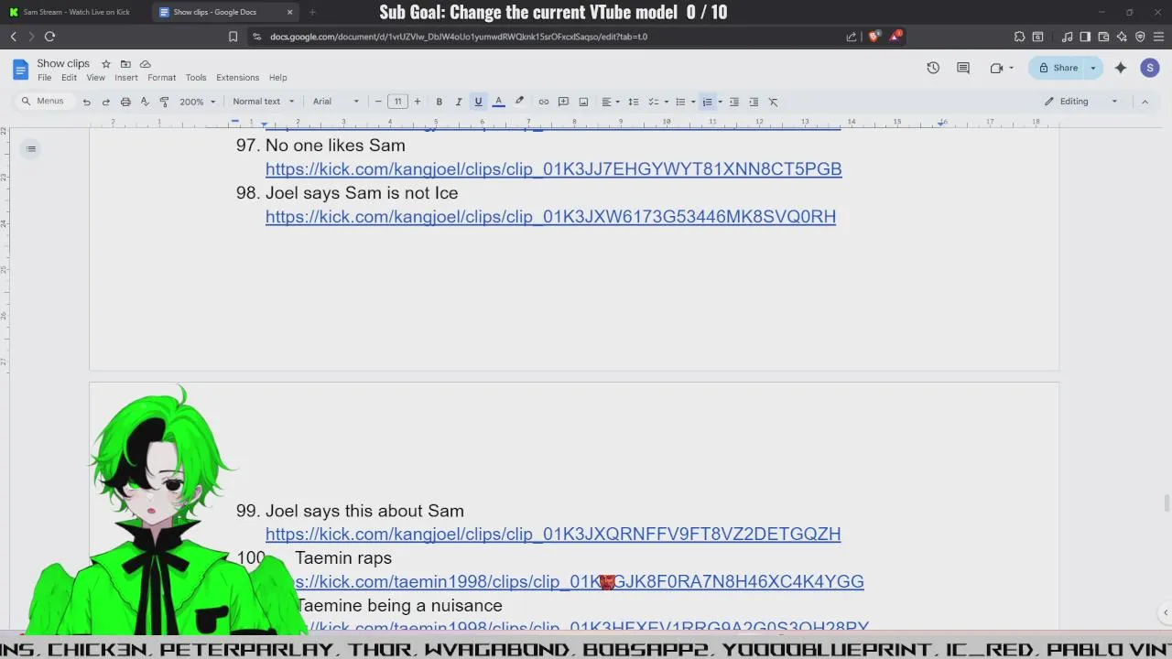Reload the page in the browser

click(x=49, y=37)
